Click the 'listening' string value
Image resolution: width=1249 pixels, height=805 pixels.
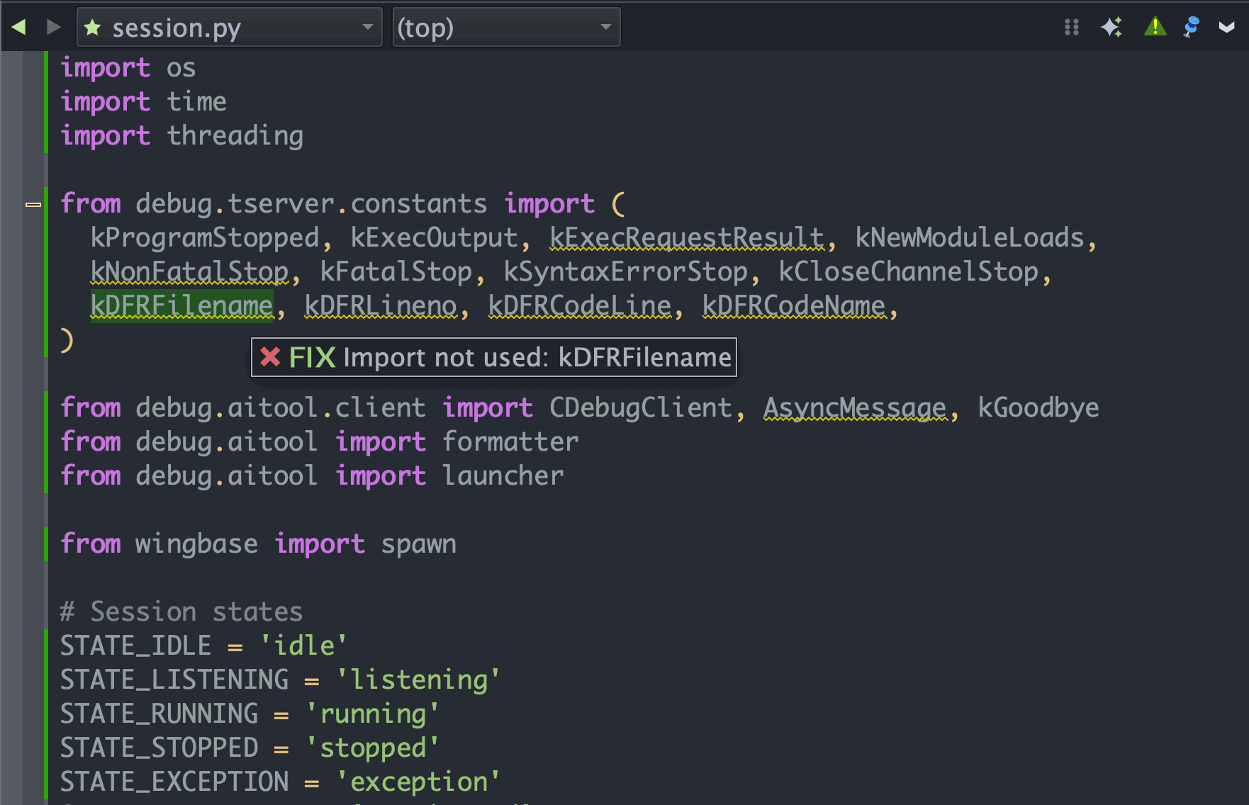pos(418,680)
